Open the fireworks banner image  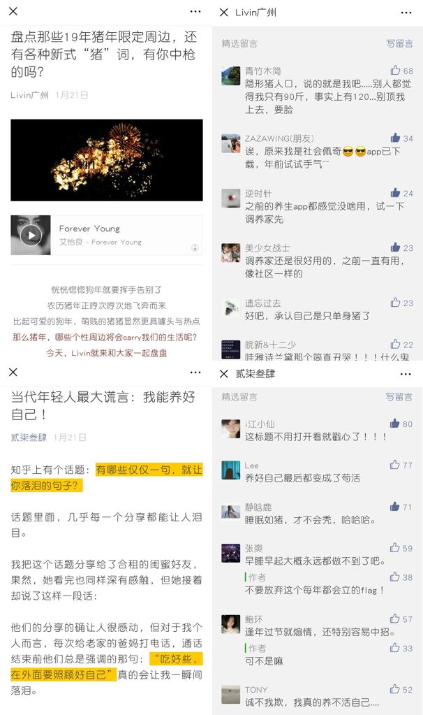point(107,160)
